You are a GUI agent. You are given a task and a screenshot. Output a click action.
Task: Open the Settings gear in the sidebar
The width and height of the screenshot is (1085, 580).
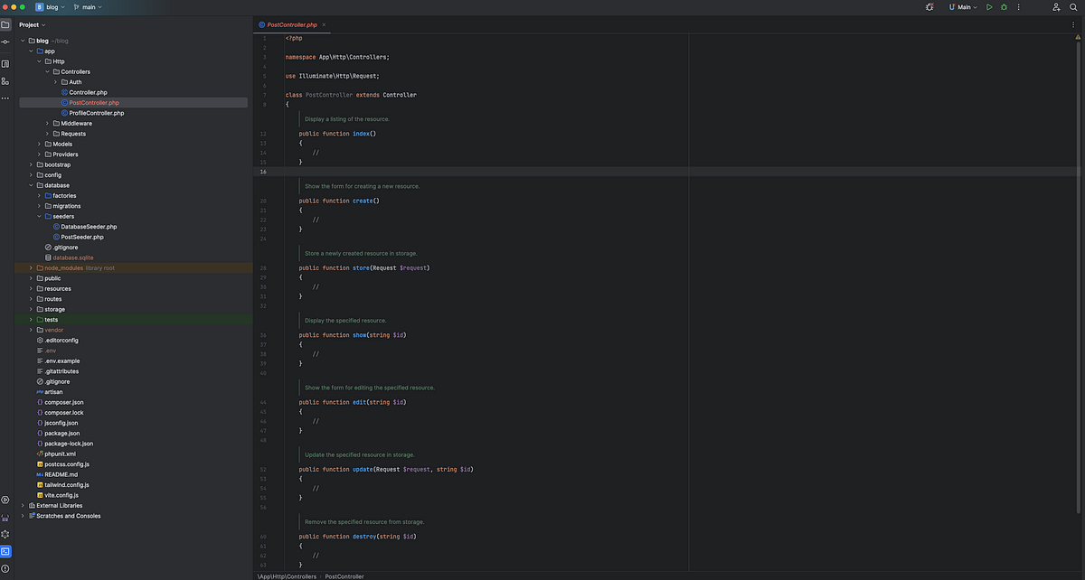(5, 534)
